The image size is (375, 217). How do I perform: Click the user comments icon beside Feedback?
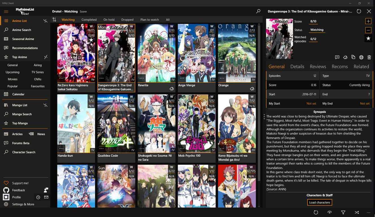click(x=46, y=190)
